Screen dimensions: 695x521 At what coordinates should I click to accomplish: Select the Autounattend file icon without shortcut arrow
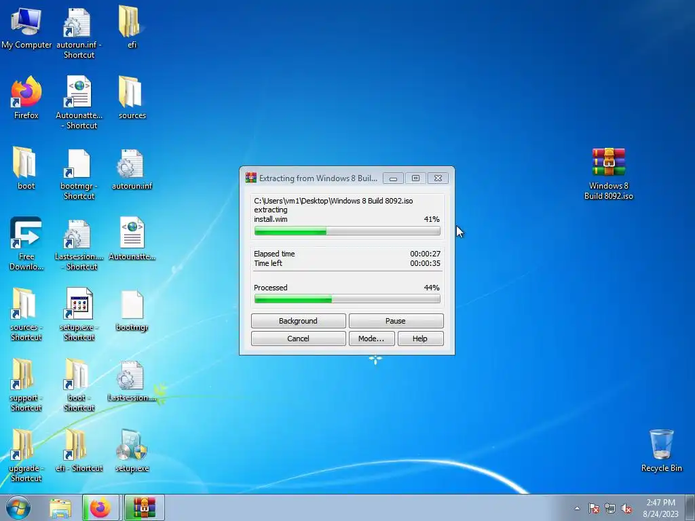(132, 239)
